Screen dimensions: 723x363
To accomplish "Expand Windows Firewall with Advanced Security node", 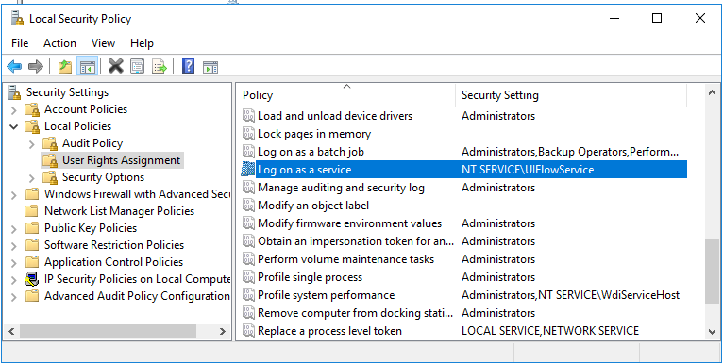I will coord(14,195).
